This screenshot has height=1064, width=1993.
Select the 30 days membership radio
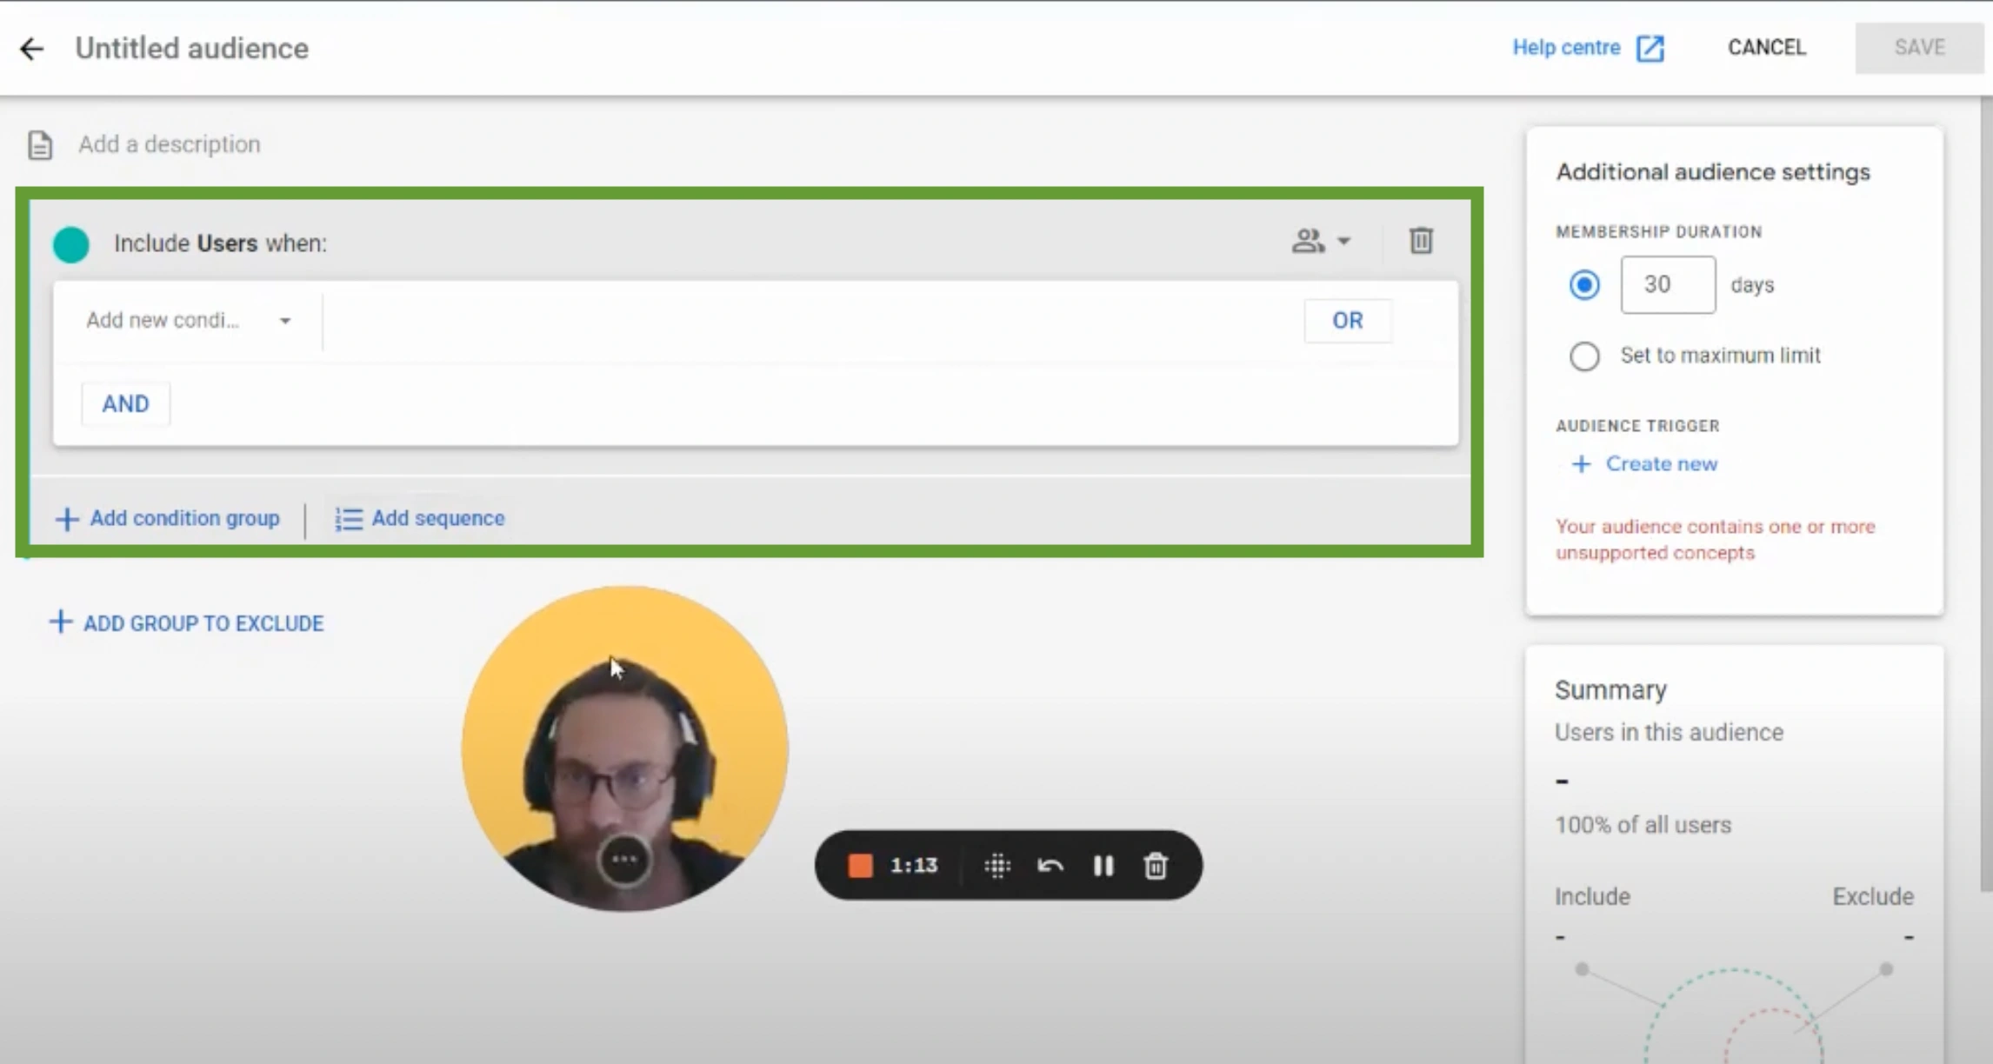point(1584,285)
